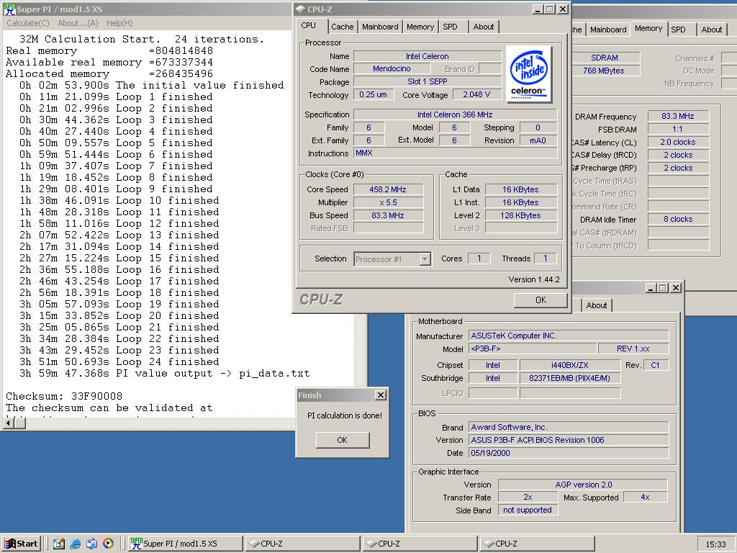The height and width of the screenshot is (553, 737).
Task: Click OK in the front CPU-Z window
Action: coord(541,300)
